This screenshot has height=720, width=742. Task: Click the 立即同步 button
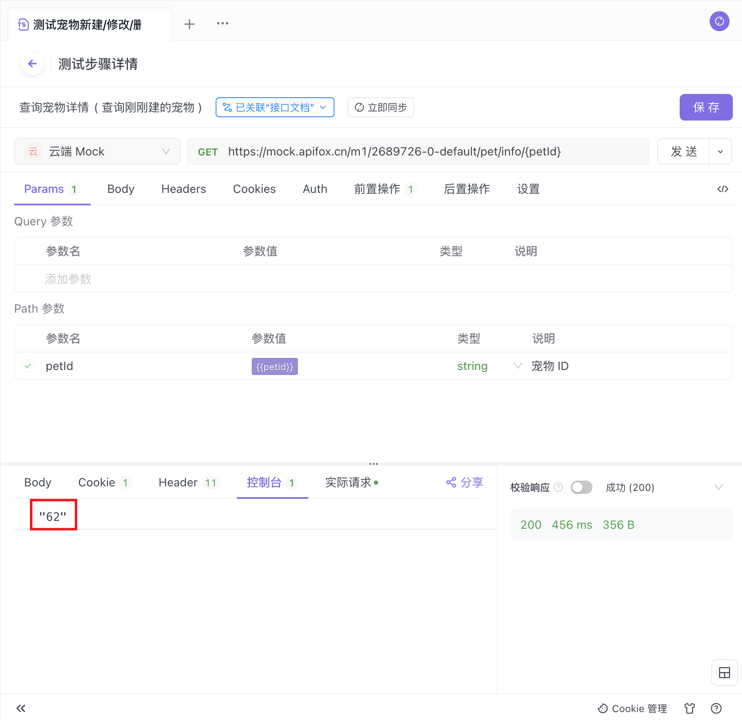pos(381,108)
